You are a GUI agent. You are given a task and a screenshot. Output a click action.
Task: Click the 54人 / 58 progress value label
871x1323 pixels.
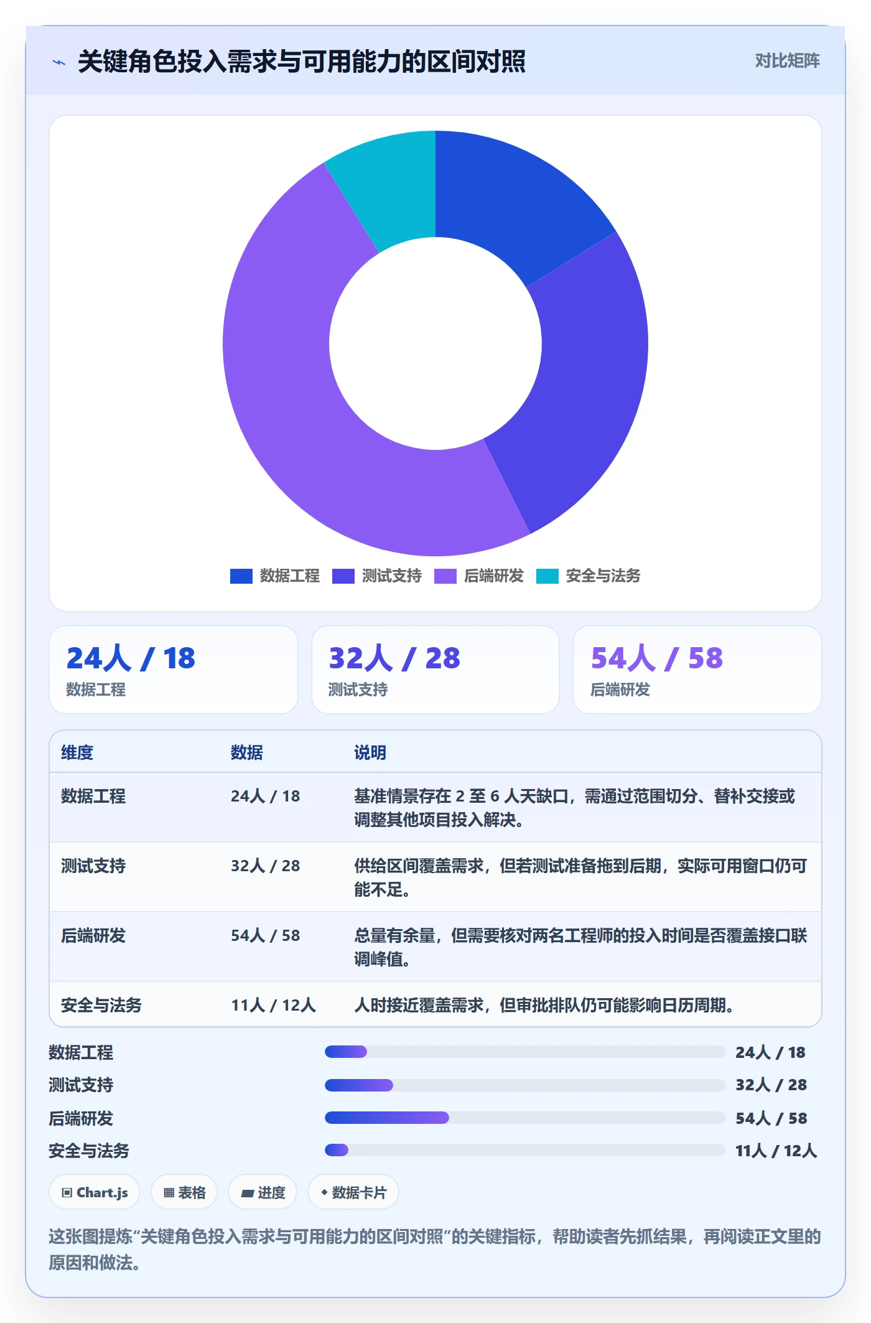pyautogui.click(x=771, y=1118)
